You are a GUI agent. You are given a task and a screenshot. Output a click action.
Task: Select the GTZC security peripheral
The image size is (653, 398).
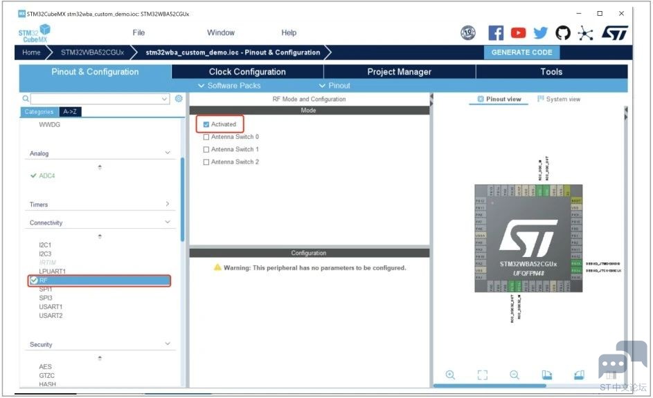pyautogui.click(x=46, y=375)
